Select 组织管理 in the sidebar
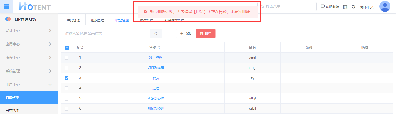 29,98
